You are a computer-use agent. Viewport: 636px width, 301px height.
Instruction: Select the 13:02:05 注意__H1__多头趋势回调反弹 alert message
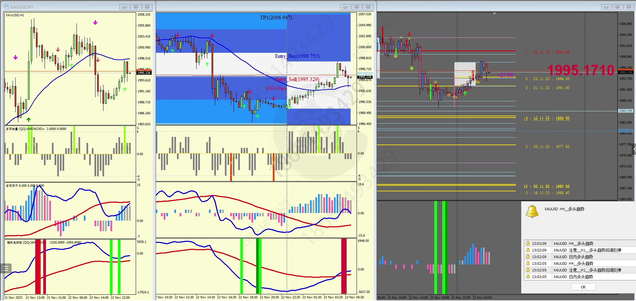[587, 270]
